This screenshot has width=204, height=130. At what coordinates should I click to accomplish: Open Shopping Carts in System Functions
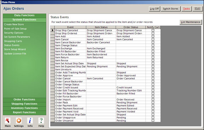coord(13,41)
